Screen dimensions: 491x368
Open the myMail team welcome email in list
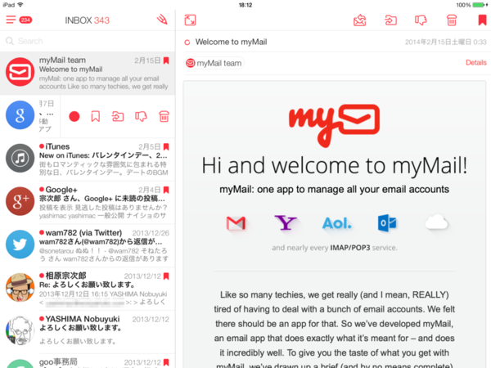click(x=88, y=74)
